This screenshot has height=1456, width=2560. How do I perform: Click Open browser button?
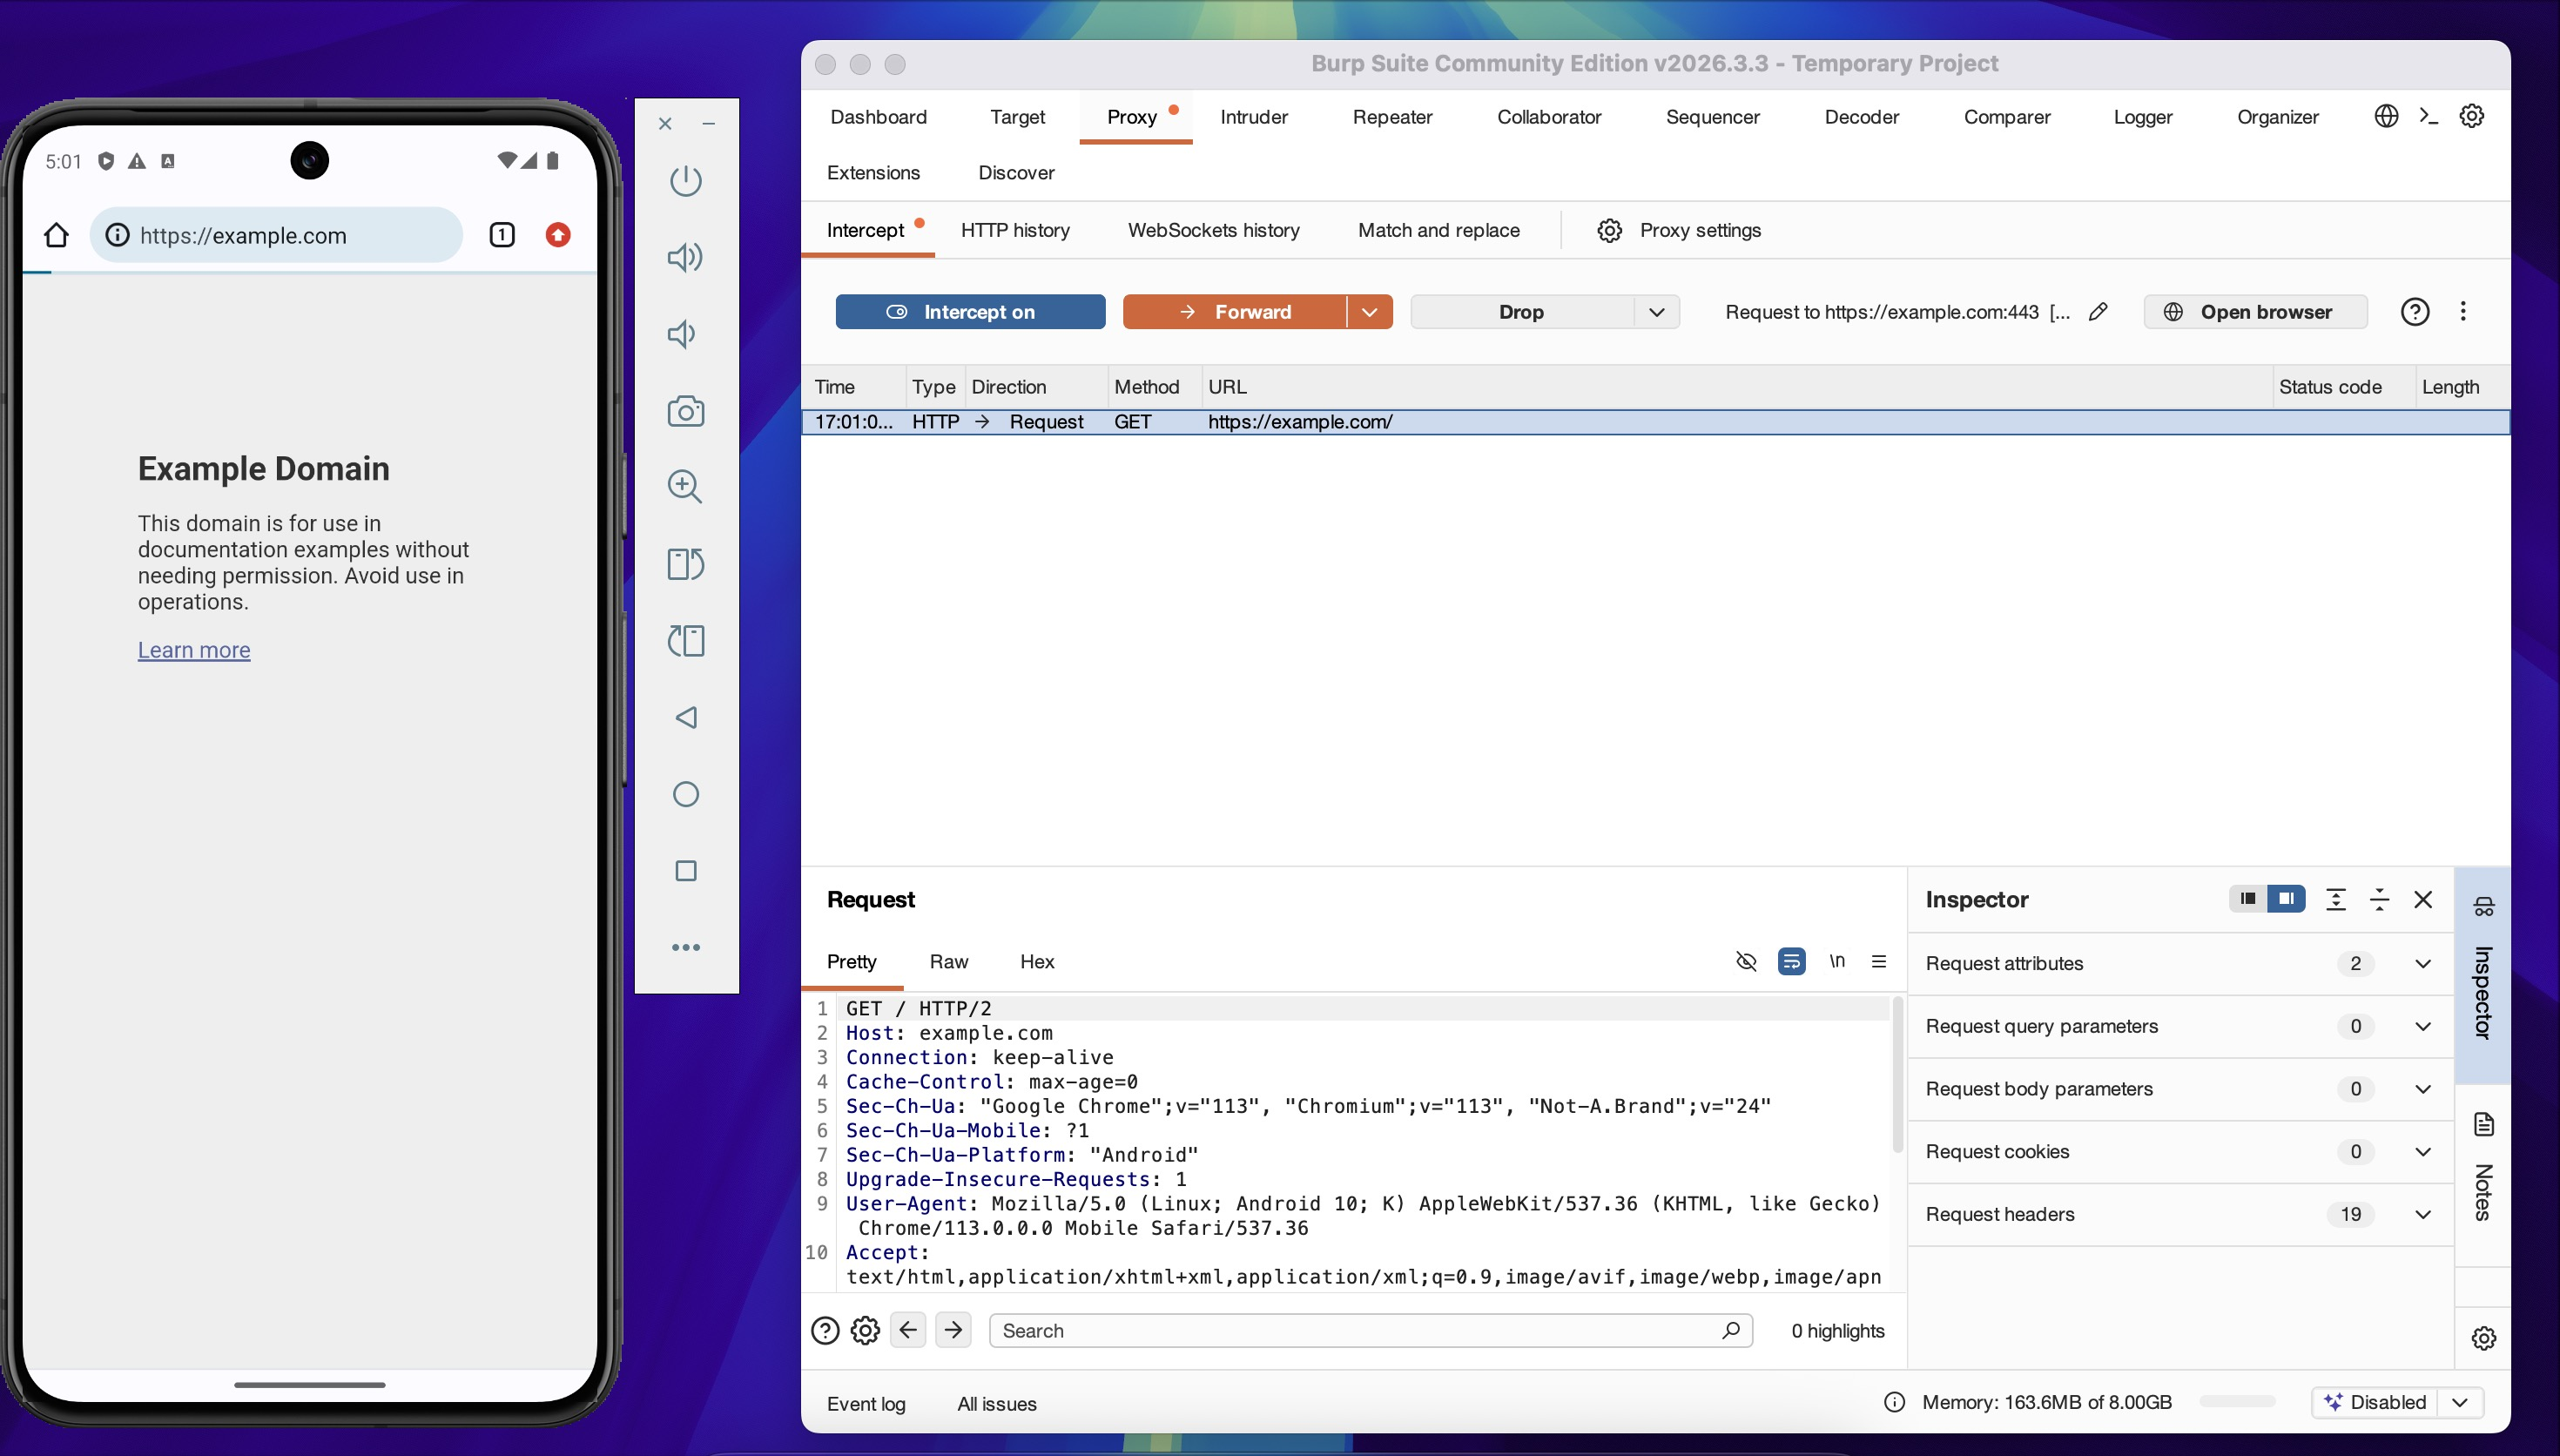click(2255, 312)
